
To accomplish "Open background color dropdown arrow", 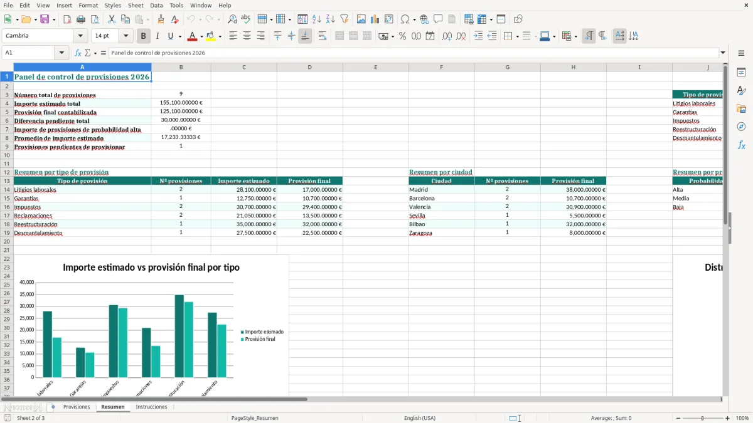I will (x=220, y=36).
